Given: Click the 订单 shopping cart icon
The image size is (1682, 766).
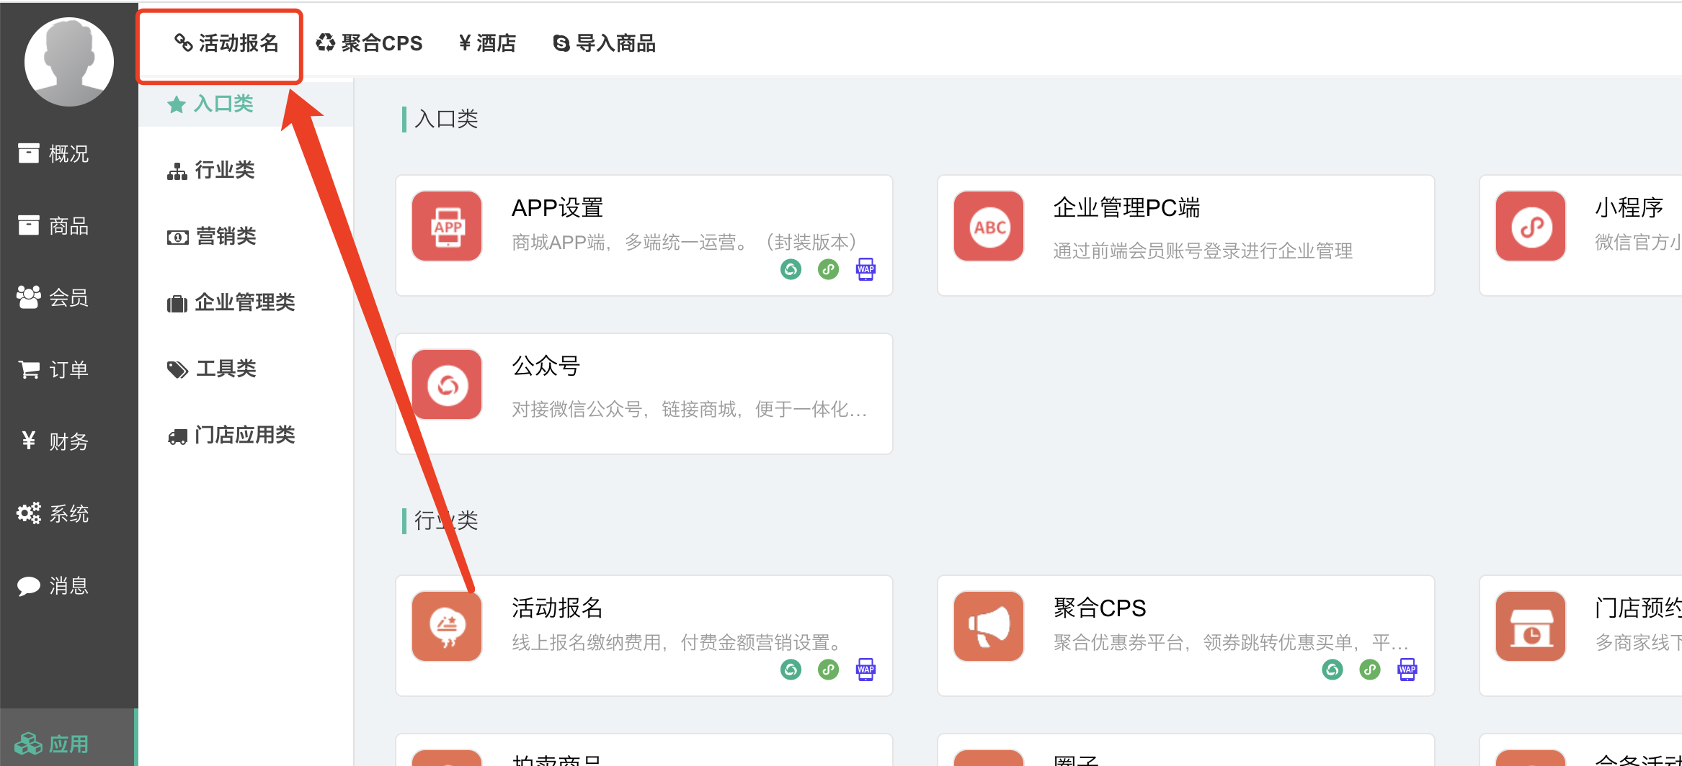Looking at the screenshot, I should click(x=29, y=369).
